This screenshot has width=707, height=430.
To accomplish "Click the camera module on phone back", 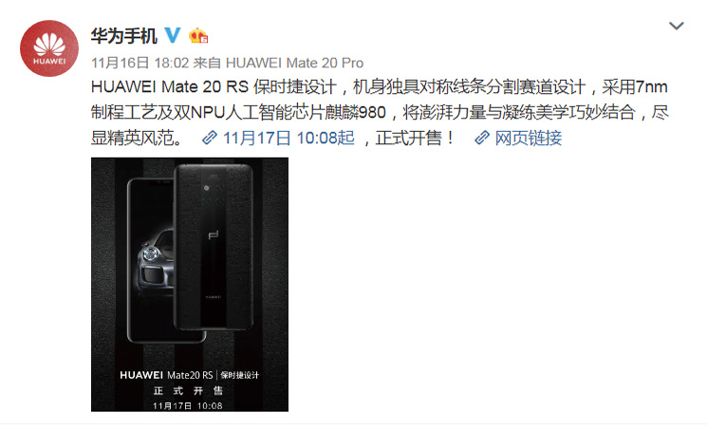I will click(x=213, y=194).
